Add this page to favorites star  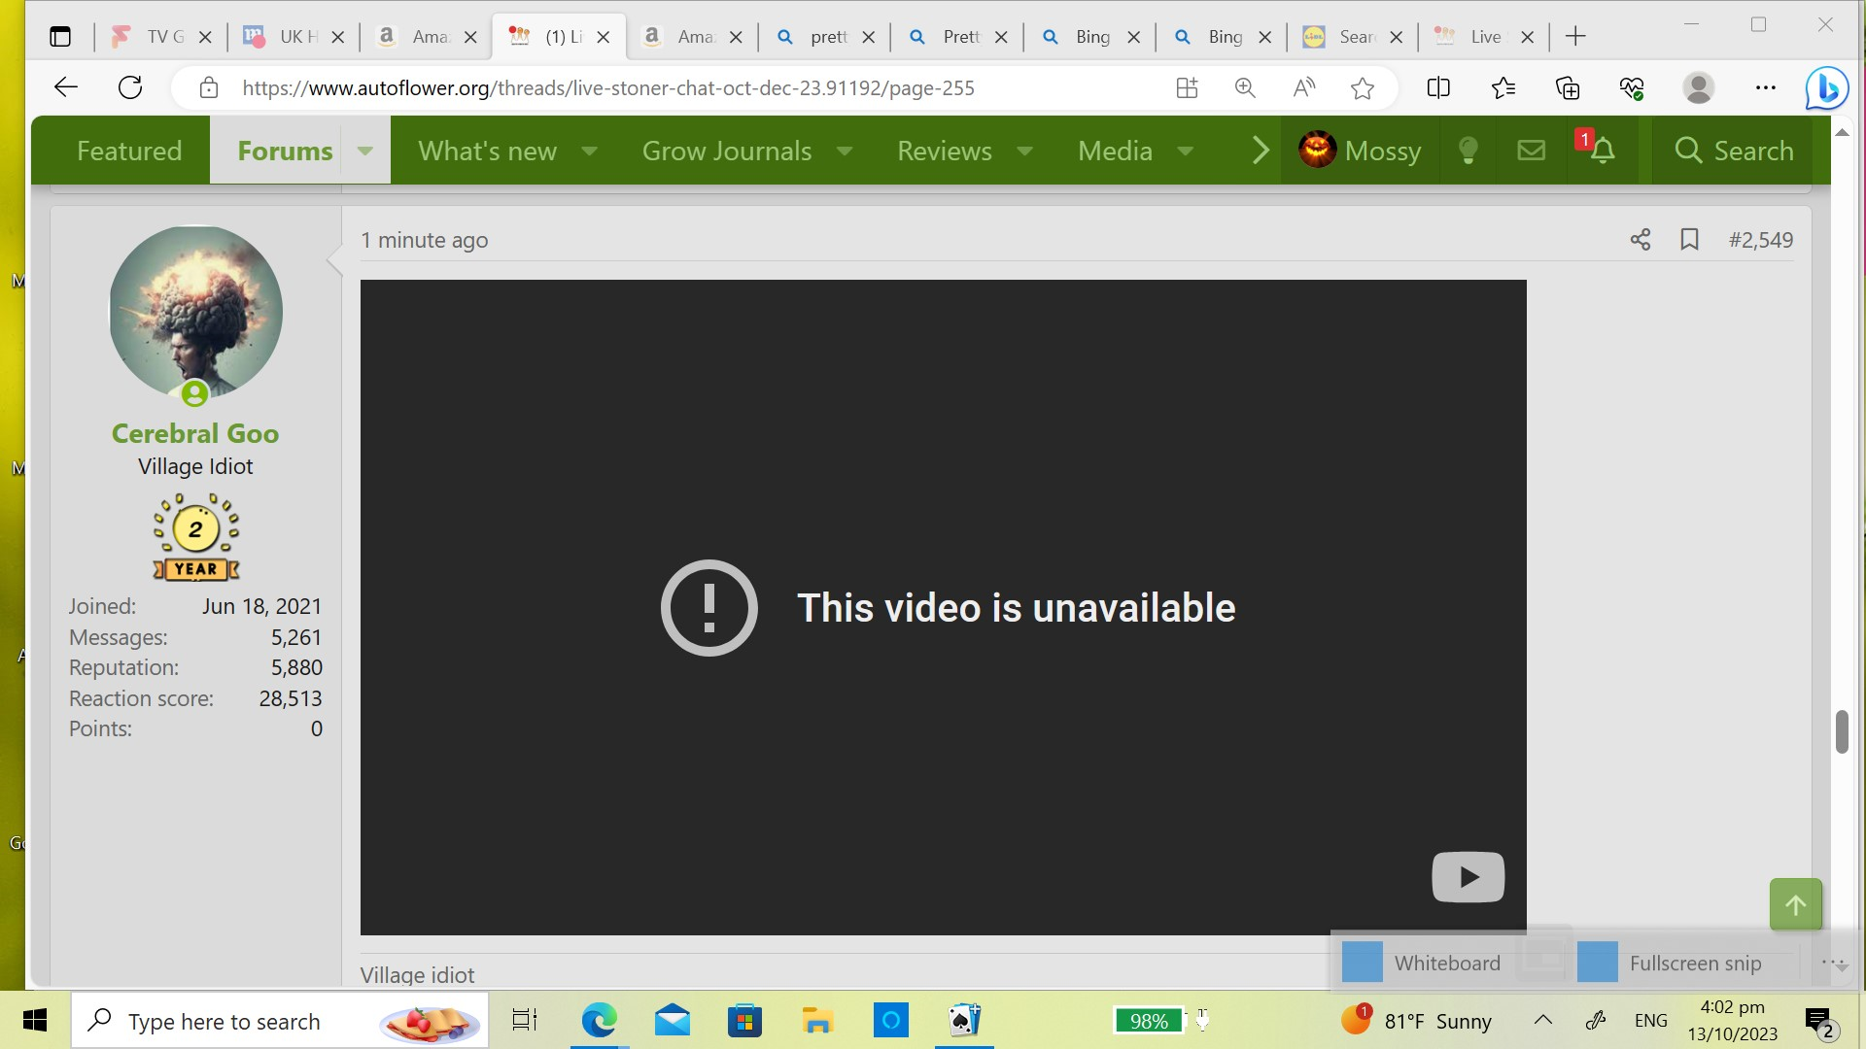tap(1363, 88)
